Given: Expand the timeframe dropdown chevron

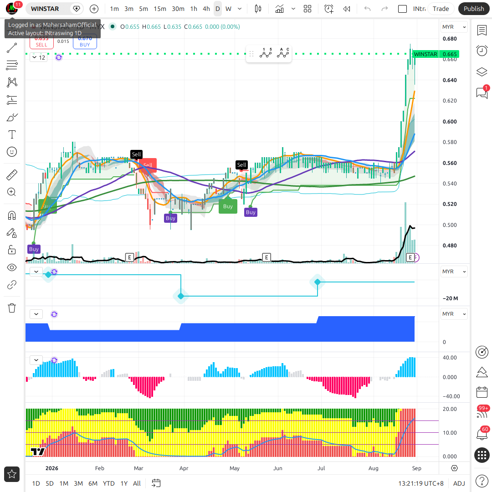Looking at the screenshot, I should 240,9.
